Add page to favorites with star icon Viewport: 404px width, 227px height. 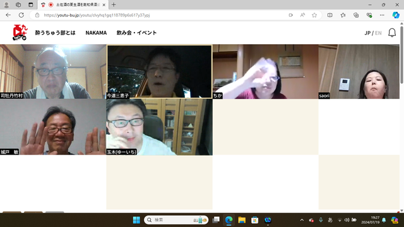point(314,15)
